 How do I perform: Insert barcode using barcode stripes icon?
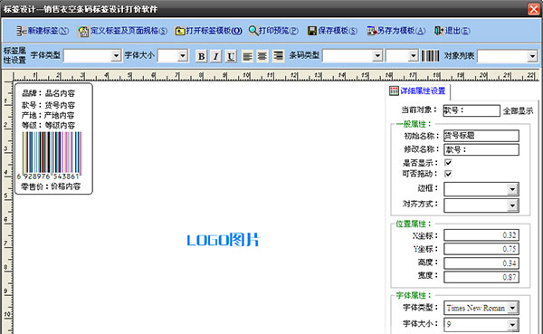pyautogui.click(x=430, y=56)
